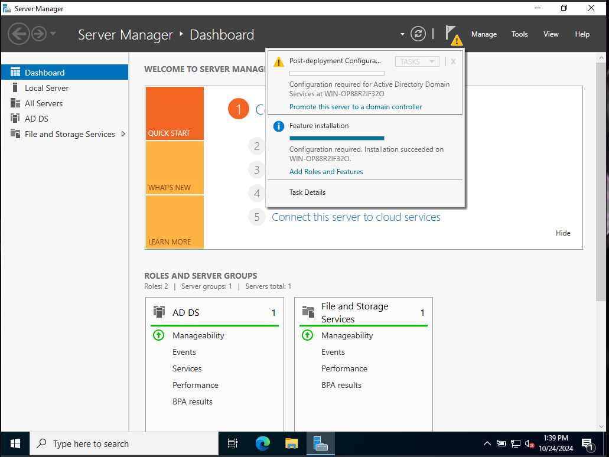Click File and Storage Services tile icon
This screenshot has width=609, height=457.
308,312
